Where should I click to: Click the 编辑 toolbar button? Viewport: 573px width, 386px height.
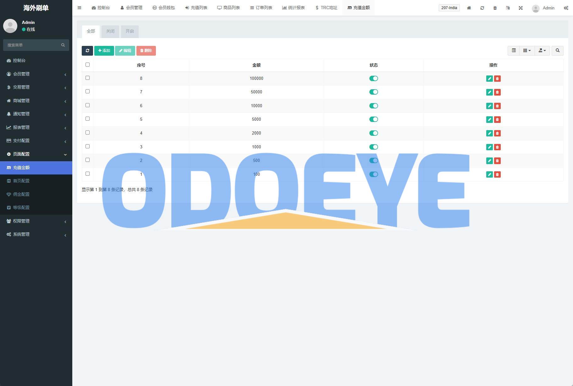125,51
